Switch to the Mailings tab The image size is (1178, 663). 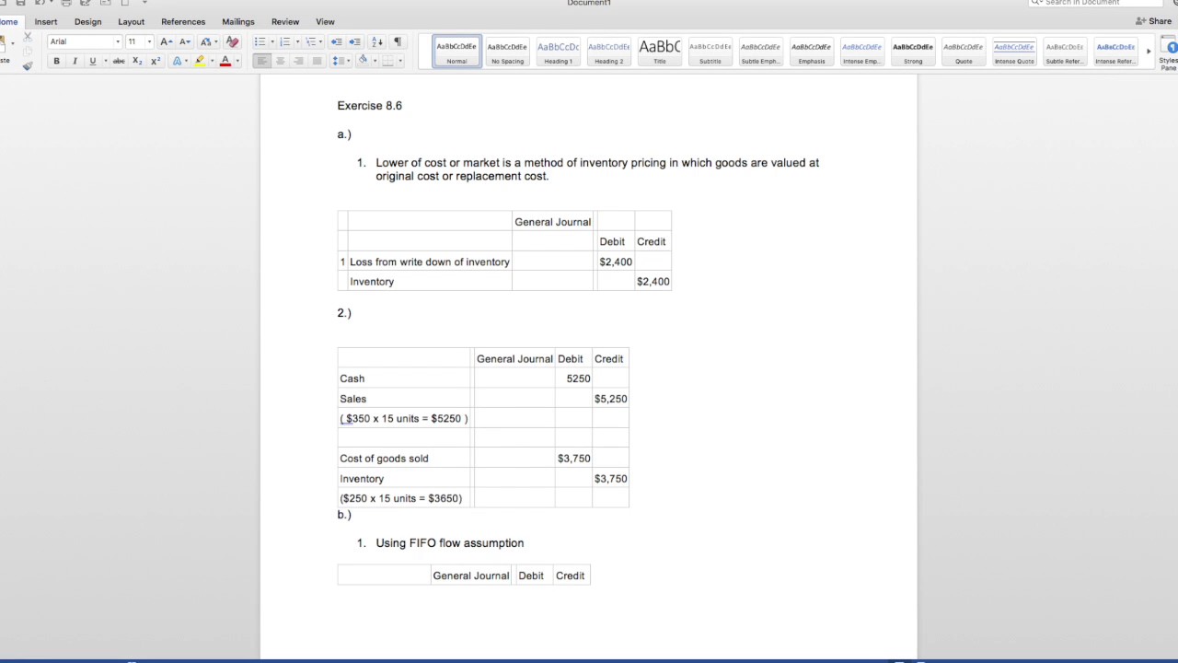coord(238,21)
